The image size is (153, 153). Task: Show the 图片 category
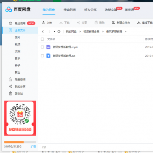tap(17, 37)
